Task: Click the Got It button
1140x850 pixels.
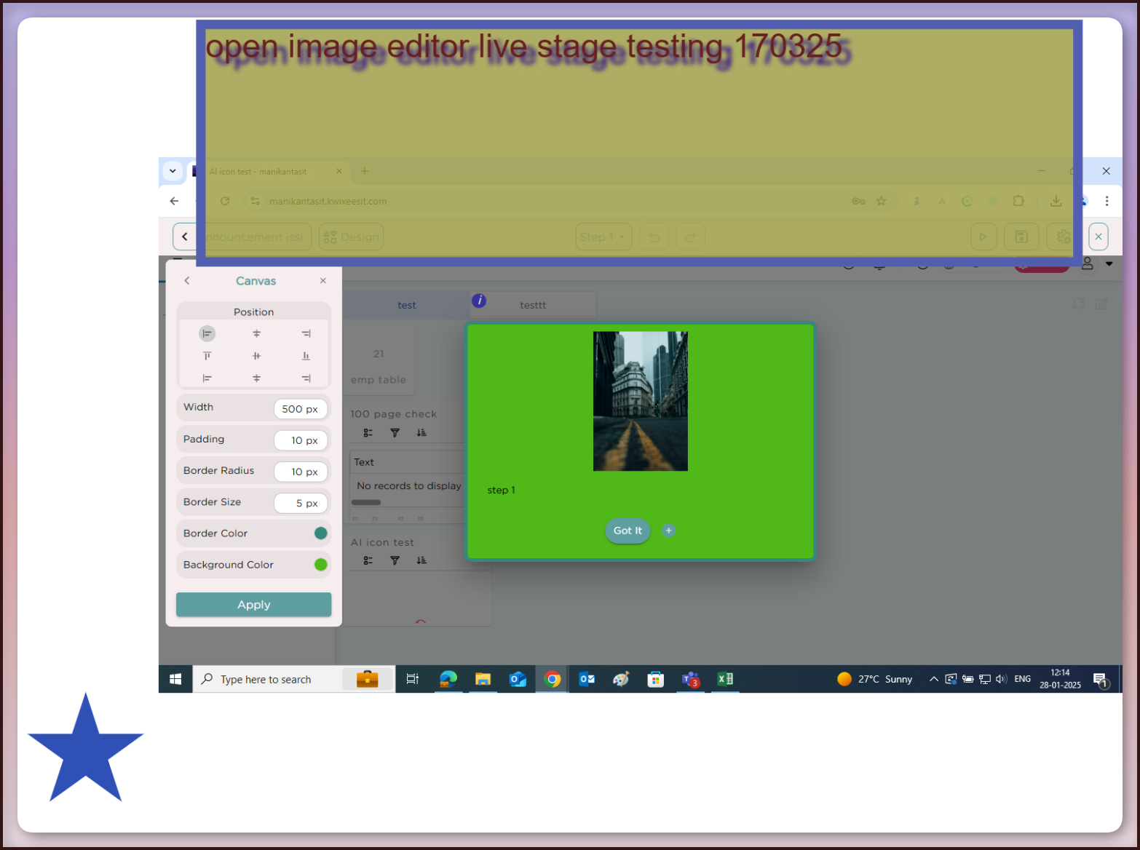Action: [628, 531]
